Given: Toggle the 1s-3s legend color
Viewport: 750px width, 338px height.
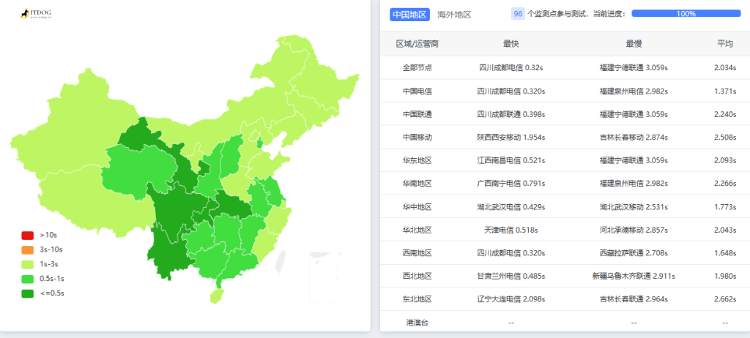Looking at the screenshot, I should click(28, 265).
